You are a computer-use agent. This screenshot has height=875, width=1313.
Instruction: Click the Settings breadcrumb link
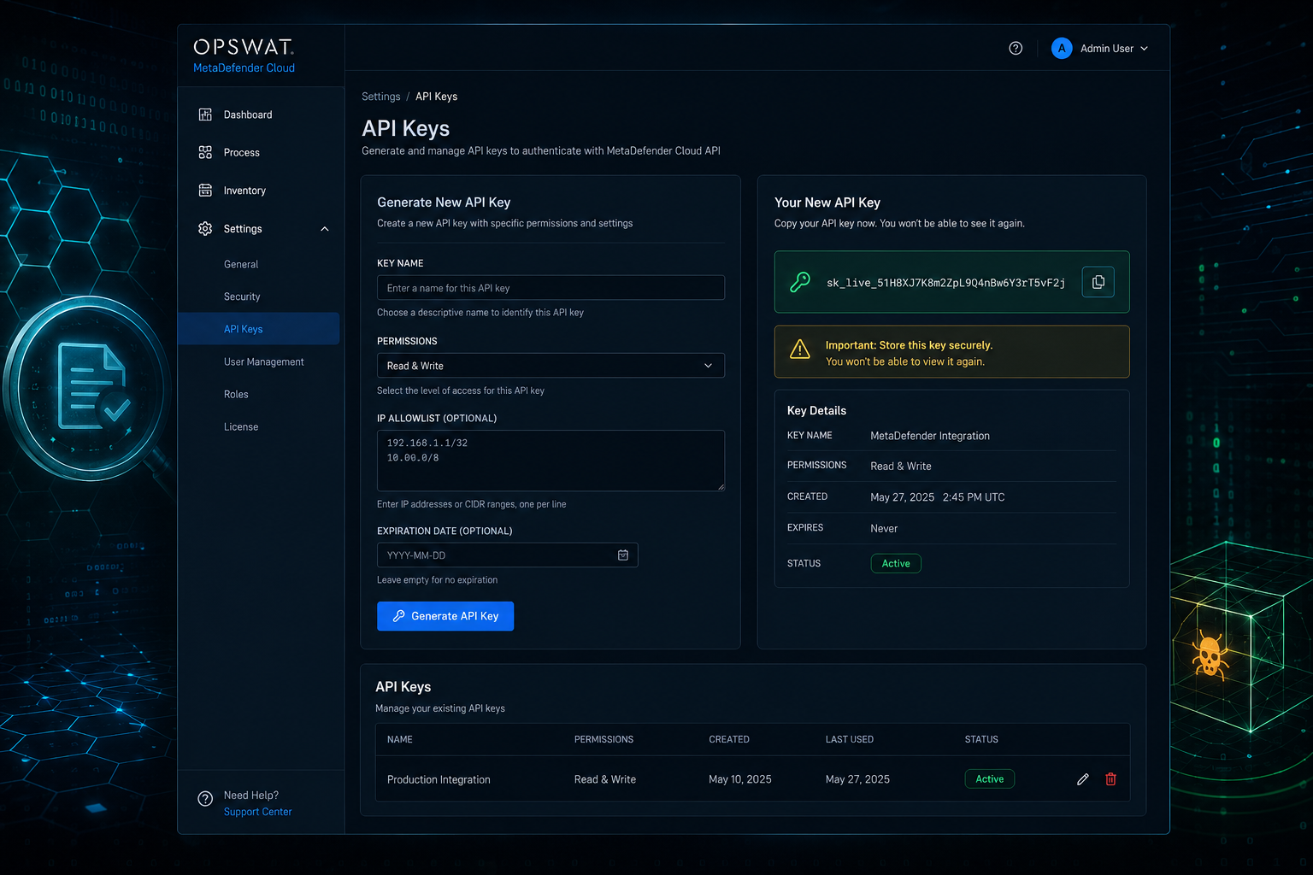click(381, 97)
